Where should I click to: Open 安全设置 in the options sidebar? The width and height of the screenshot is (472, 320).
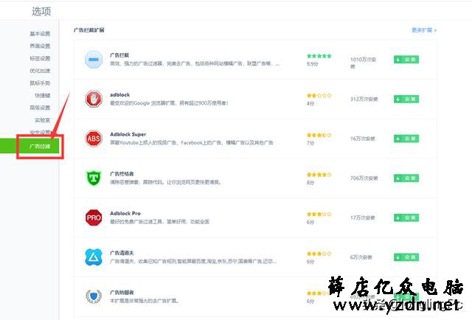[40, 132]
